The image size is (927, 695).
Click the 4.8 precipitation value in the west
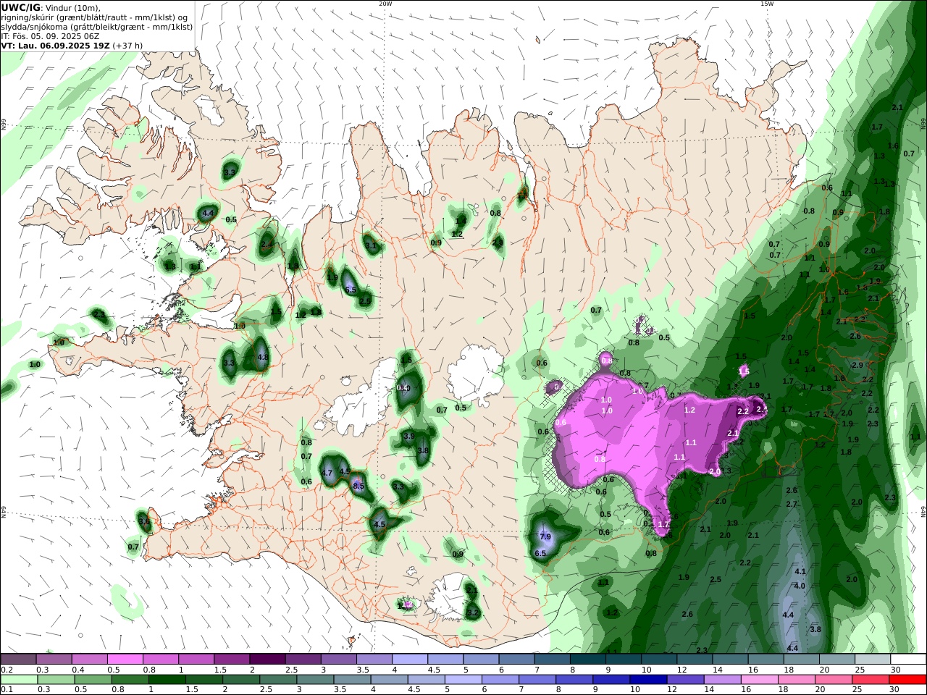pos(263,358)
